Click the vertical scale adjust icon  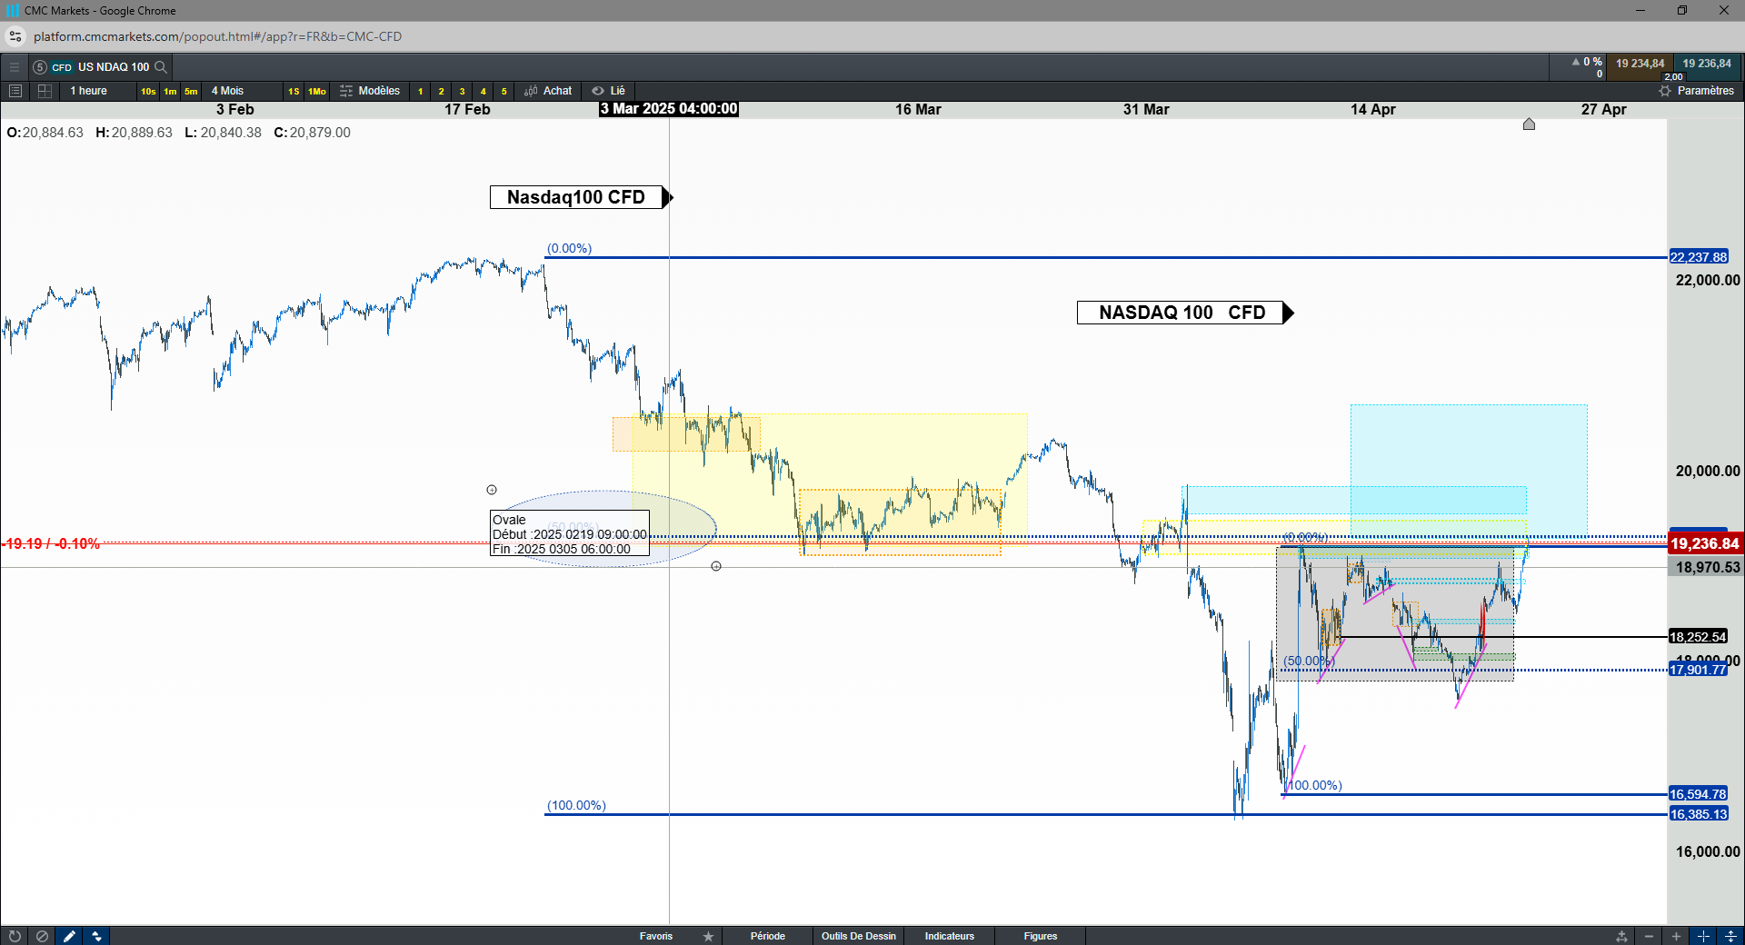1730,936
